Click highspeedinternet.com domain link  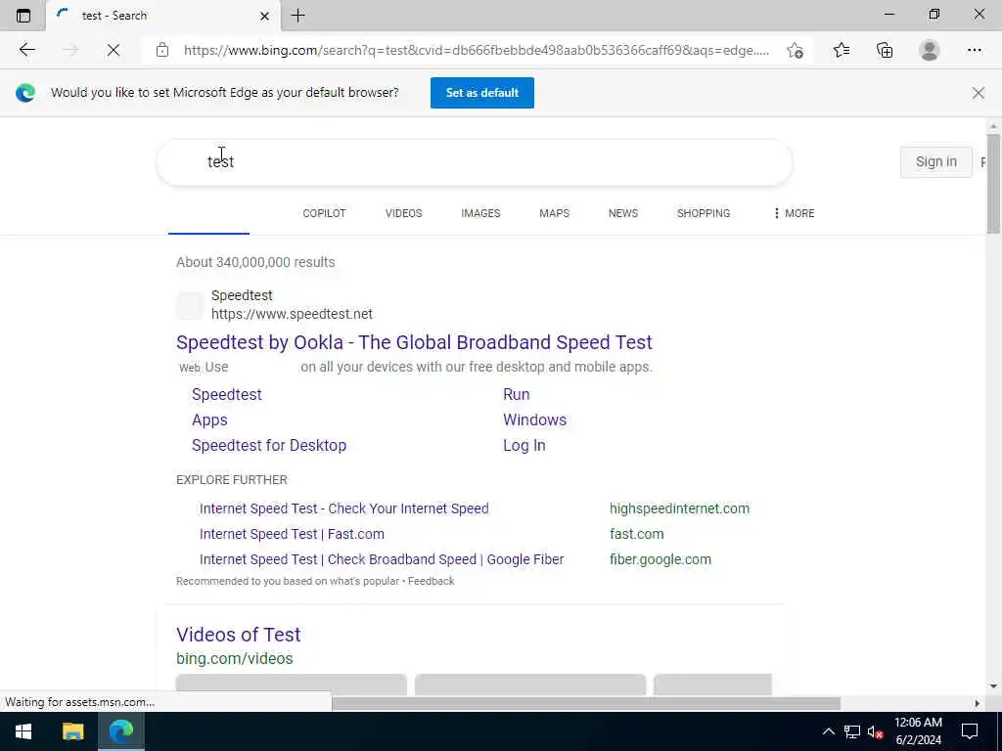pyautogui.click(x=679, y=508)
